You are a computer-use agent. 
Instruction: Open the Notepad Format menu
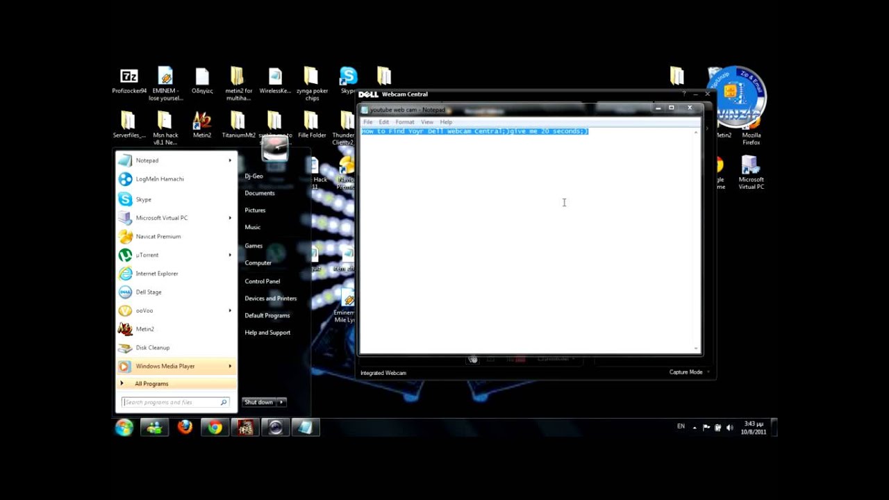pyautogui.click(x=404, y=122)
